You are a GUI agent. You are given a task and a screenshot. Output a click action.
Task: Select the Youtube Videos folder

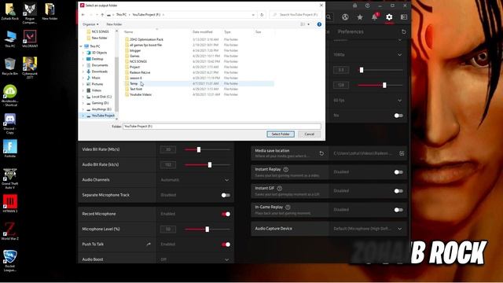[x=141, y=94]
